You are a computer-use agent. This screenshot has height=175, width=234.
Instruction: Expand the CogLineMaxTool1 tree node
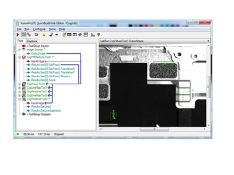[x=20, y=88]
